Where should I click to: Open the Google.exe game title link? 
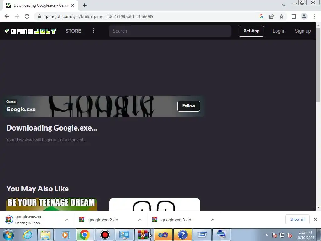[21, 109]
